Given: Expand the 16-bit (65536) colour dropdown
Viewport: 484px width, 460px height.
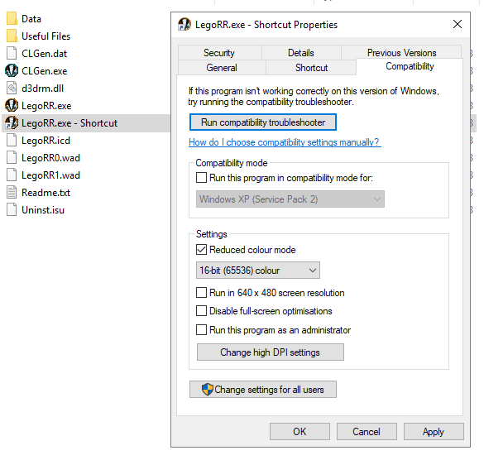Looking at the screenshot, I should click(x=258, y=271).
